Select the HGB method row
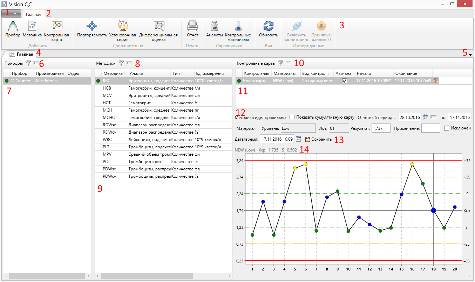 [163, 88]
